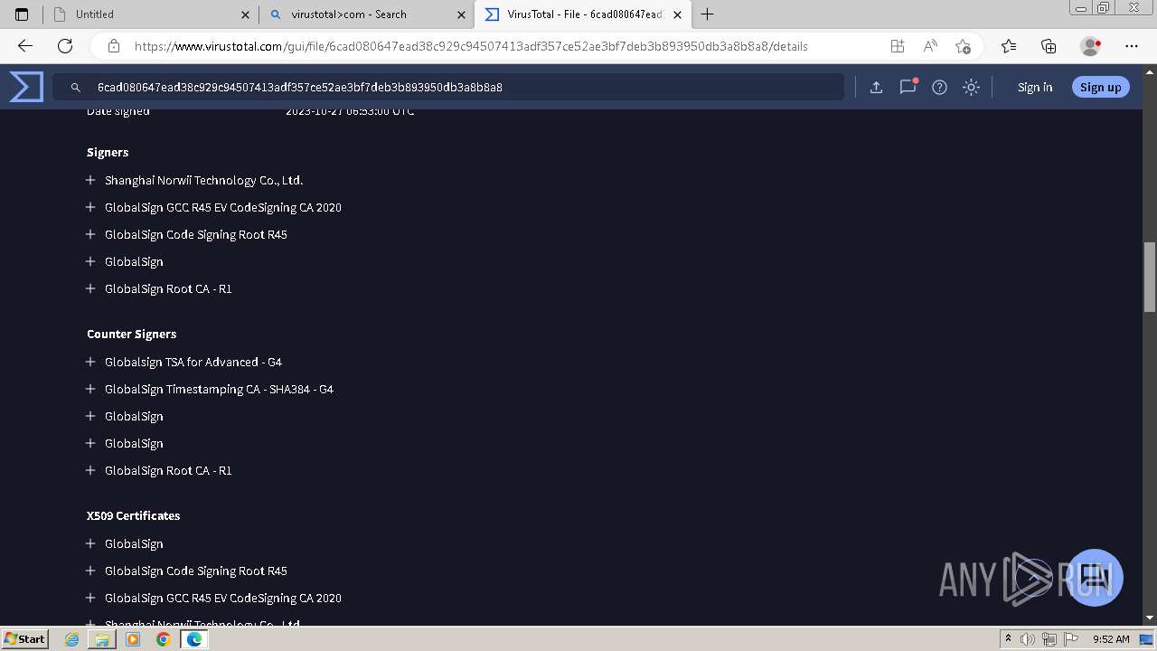Click the taskbar clock 9:52 AM
The width and height of the screenshot is (1157, 651).
[1111, 639]
